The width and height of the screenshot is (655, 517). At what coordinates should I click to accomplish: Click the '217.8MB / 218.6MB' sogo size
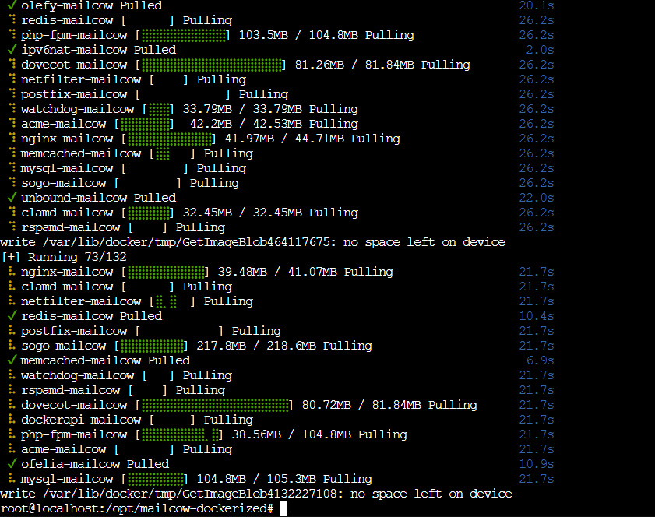click(x=256, y=346)
